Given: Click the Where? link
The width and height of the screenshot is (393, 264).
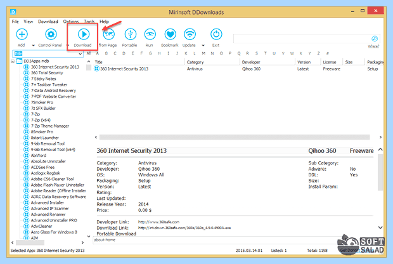Looking at the screenshot, I should pyautogui.click(x=373, y=46).
